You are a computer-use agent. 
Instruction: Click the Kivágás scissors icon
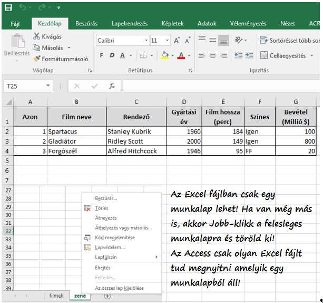(36, 36)
